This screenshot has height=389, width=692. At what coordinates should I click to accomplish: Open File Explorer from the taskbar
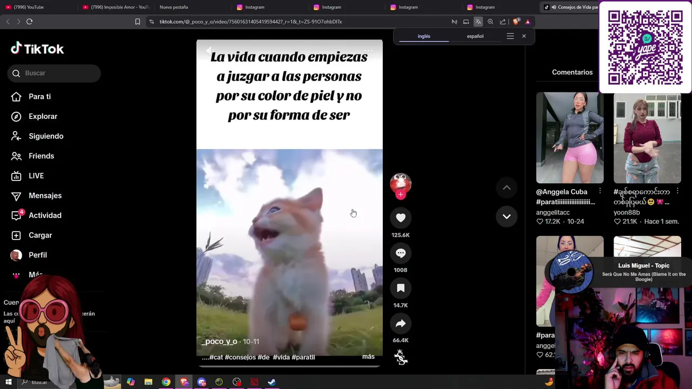(148, 382)
